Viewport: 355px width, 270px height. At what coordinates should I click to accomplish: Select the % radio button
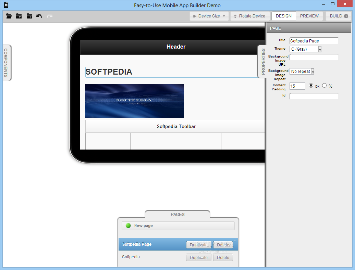tap(325, 86)
